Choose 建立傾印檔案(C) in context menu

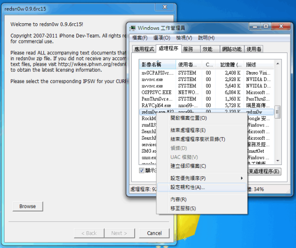(x=202, y=166)
